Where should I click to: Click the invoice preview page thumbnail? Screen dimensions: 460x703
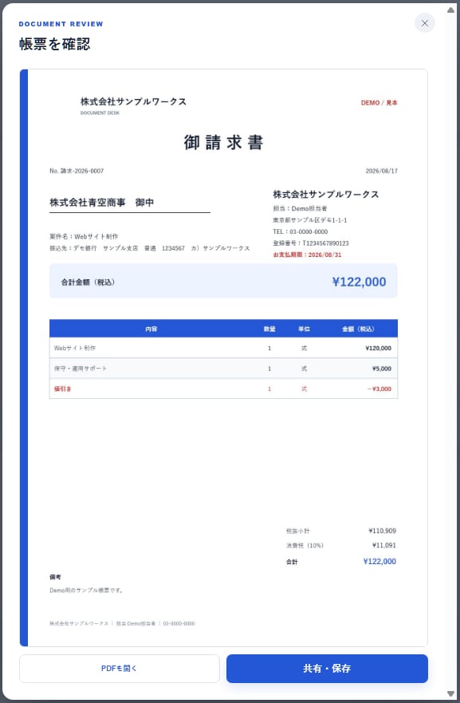[x=223, y=357]
